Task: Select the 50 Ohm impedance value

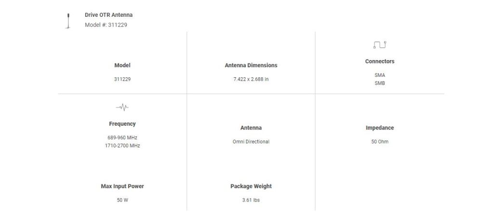Action: tap(380, 142)
